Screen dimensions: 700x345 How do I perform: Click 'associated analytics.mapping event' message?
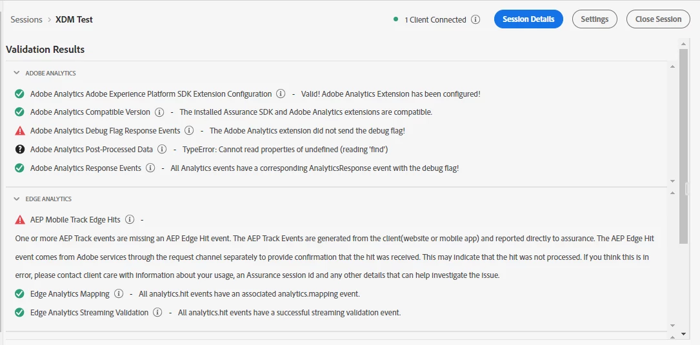click(x=249, y=293)
